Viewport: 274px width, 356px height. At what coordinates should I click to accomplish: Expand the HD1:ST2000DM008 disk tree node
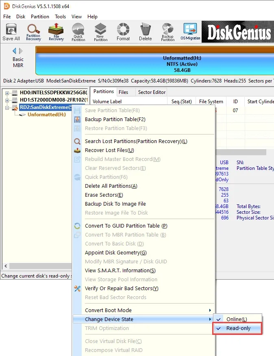7,100
